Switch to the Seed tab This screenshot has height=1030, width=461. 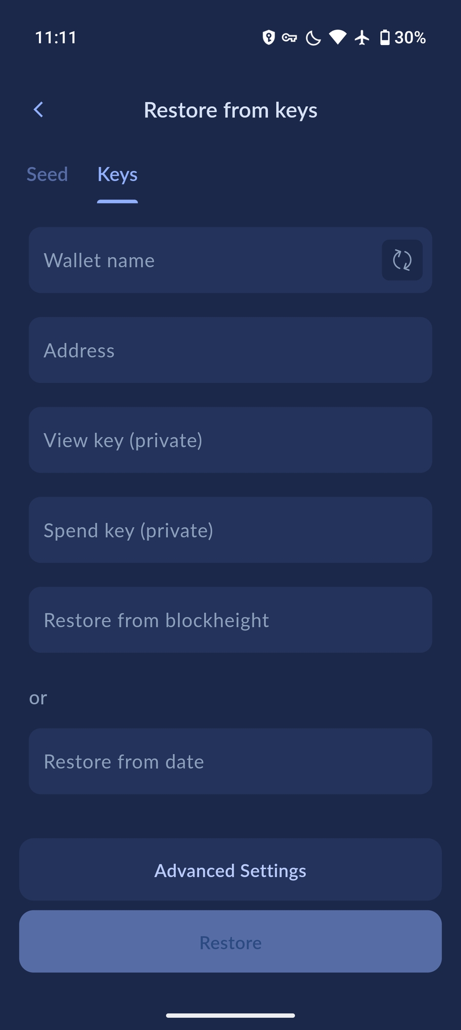[x=47, y=174]
